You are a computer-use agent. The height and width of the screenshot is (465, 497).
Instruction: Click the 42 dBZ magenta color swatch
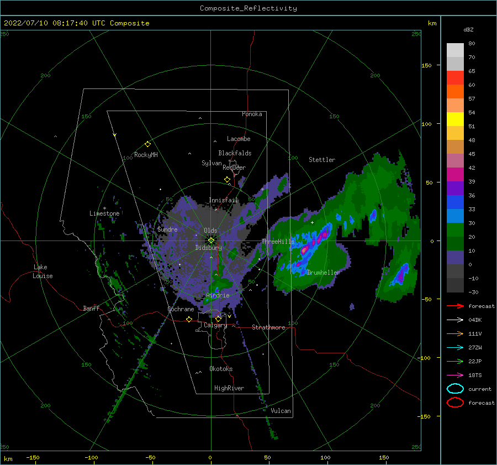455,174
